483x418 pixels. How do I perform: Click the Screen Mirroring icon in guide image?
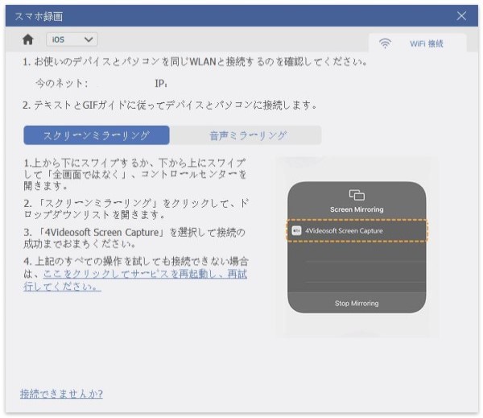(357, 195)
